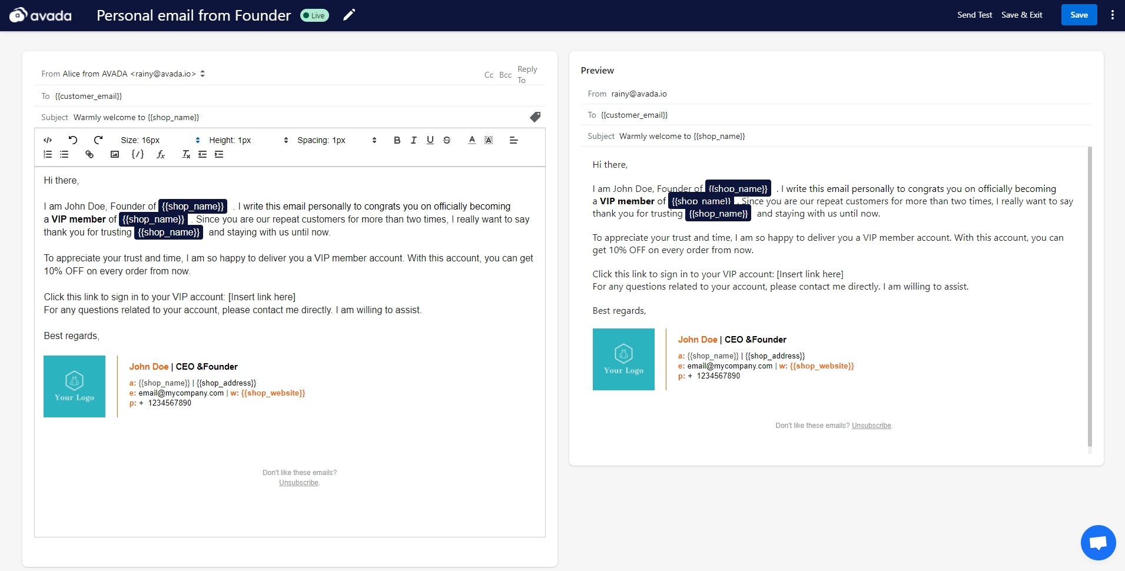
Task: Toggle underline formatting
Action: click(x=430, y=140)
